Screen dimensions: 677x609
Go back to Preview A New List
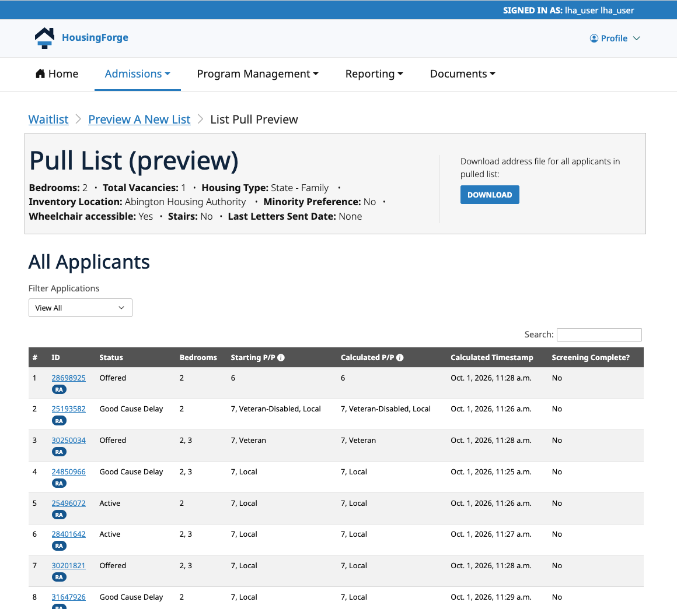139,119
